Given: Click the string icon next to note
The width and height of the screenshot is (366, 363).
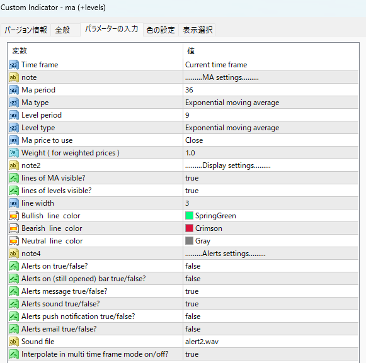Looking at the screenshot, I should (x=13, y=77).
